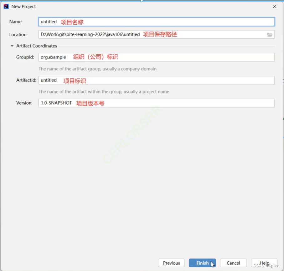This screenshot has height=271, width=284.
Task: Click the 'ArtifactId:' label
Action: coord(26,80)
